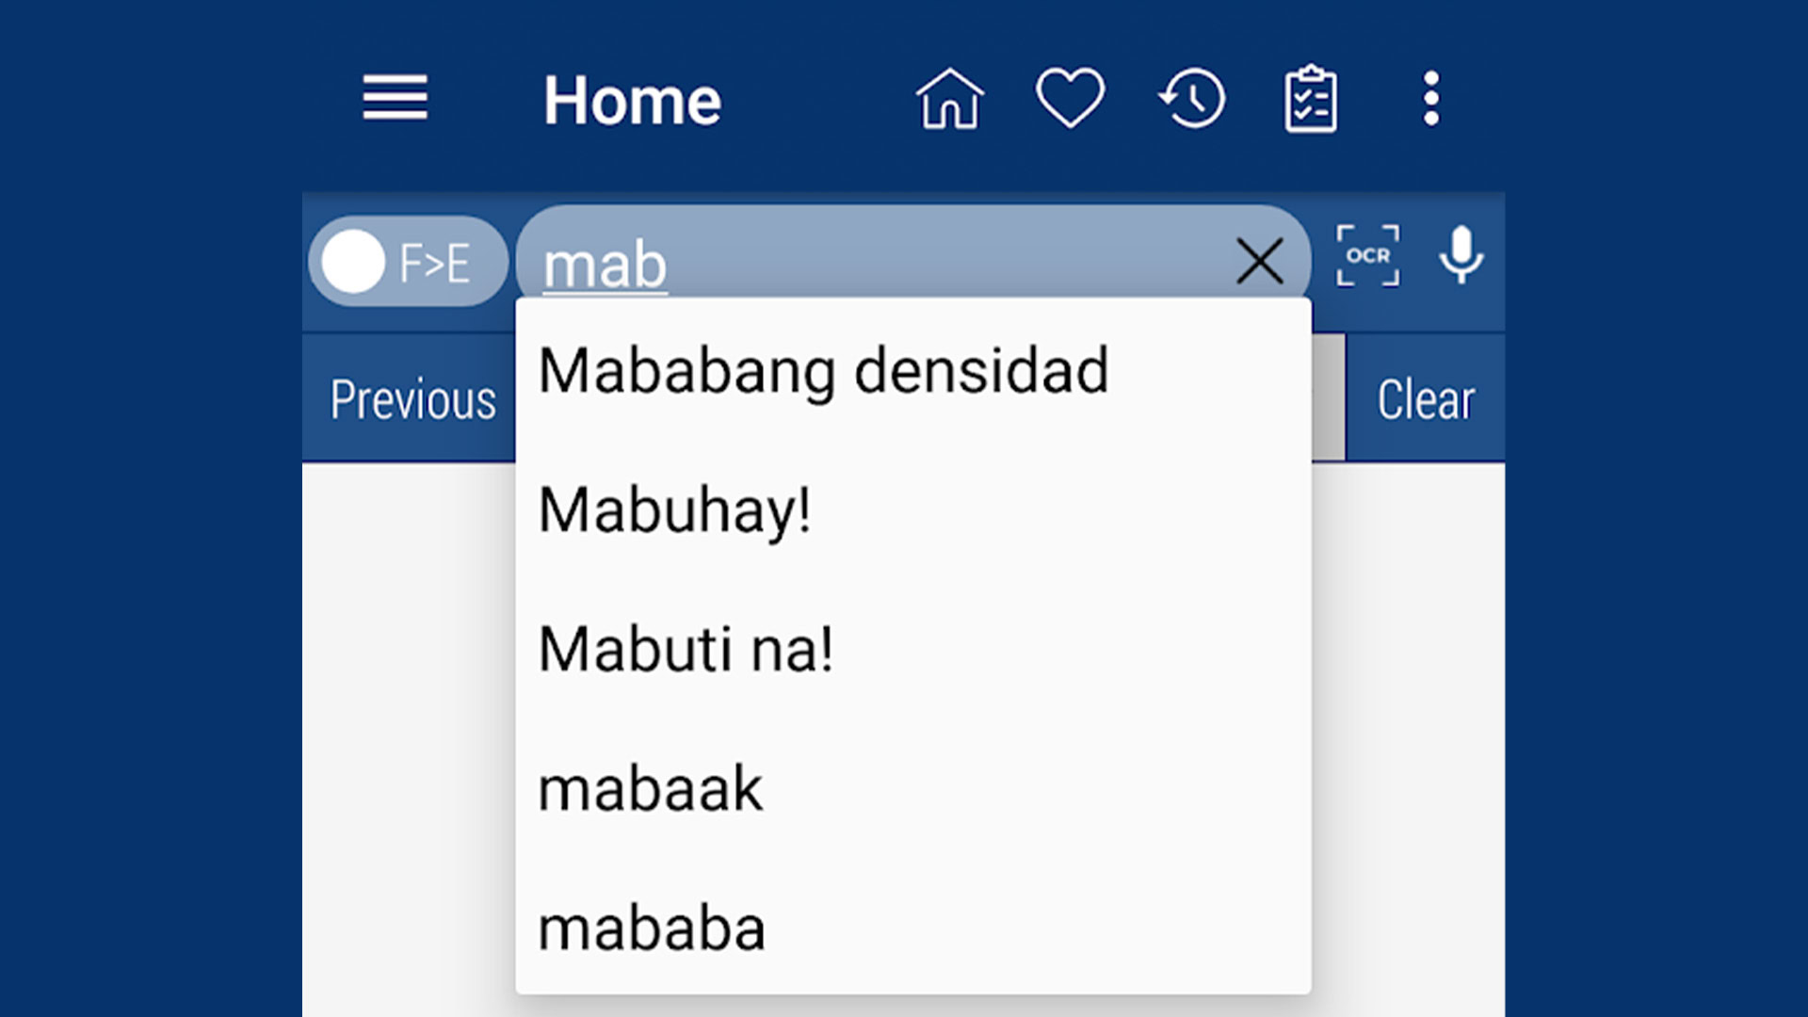This screenshot has height=1017, width=1808.
Task: Click the Clear button
Action: click(1428, 397)
